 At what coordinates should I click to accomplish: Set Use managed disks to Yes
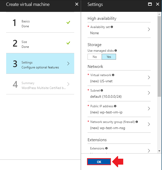(x=109, y=57)
